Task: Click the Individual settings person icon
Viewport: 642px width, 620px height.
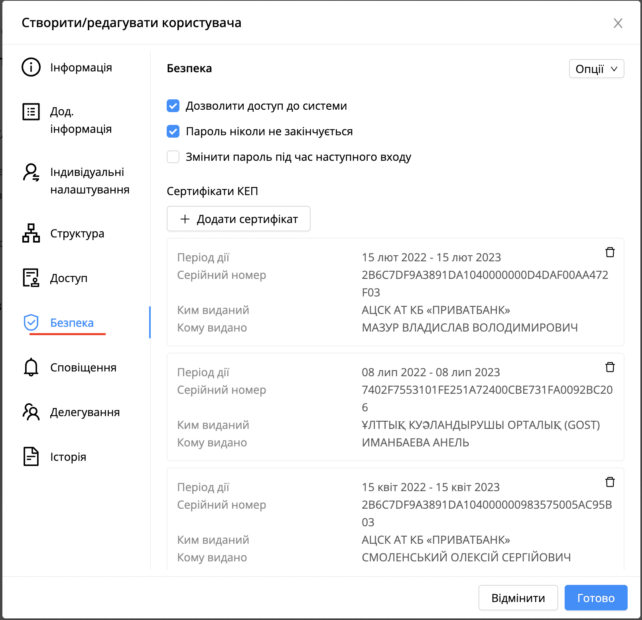Action: click(31, 172)
